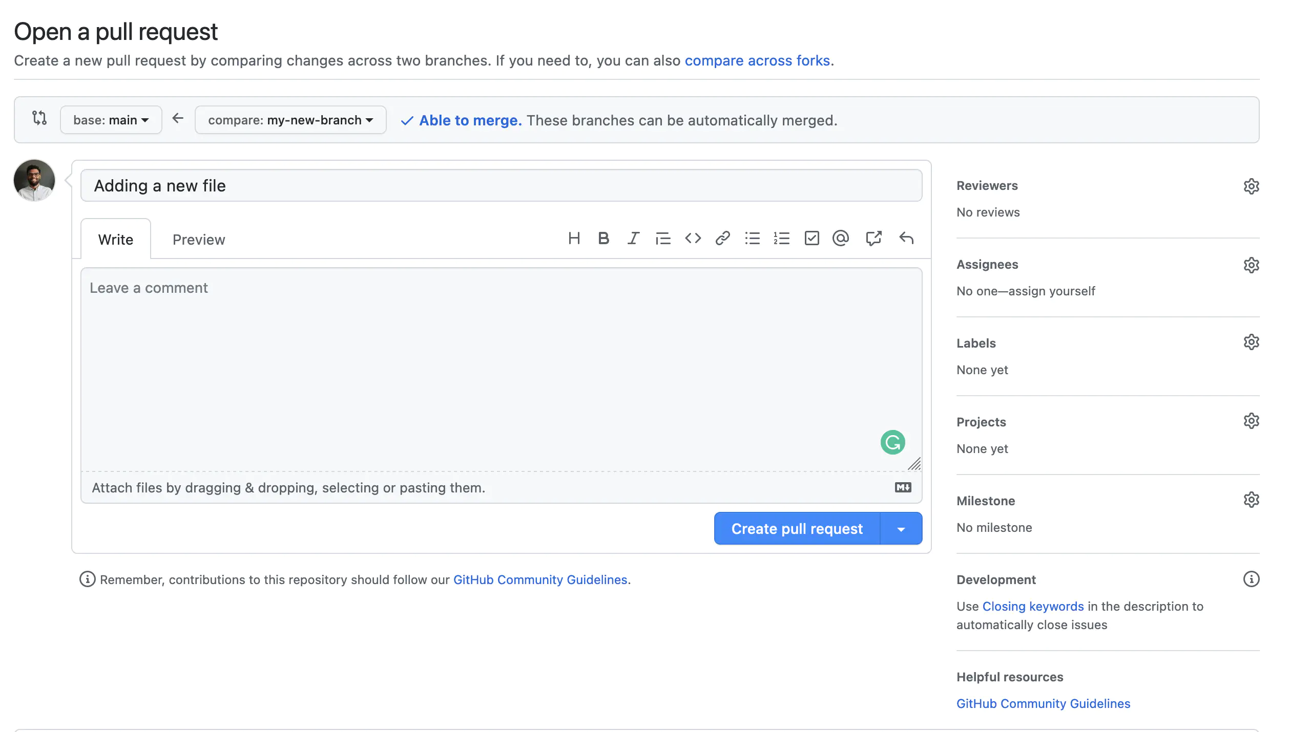
Task: Click the No reviews text
Action: (x=988, y=212)
